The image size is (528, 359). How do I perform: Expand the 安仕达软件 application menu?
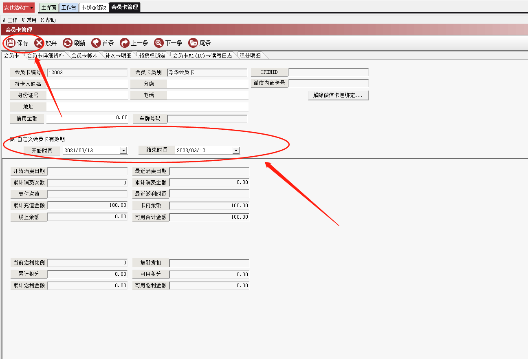(x=19, y=7)
